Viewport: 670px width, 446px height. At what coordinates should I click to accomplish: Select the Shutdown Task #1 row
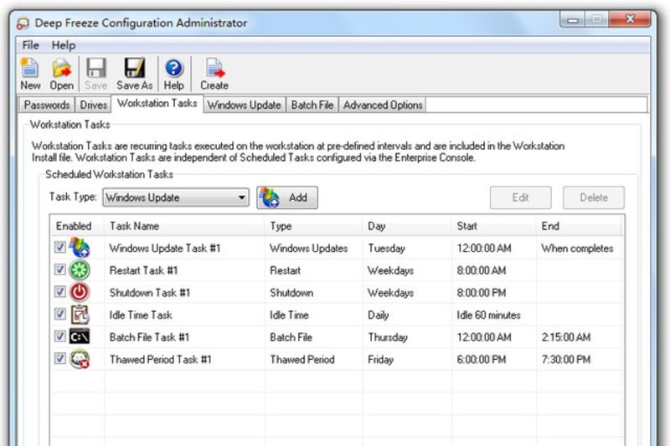point(150,293)
